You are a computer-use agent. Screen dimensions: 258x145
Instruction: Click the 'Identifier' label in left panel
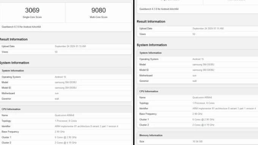pos(6,126)
